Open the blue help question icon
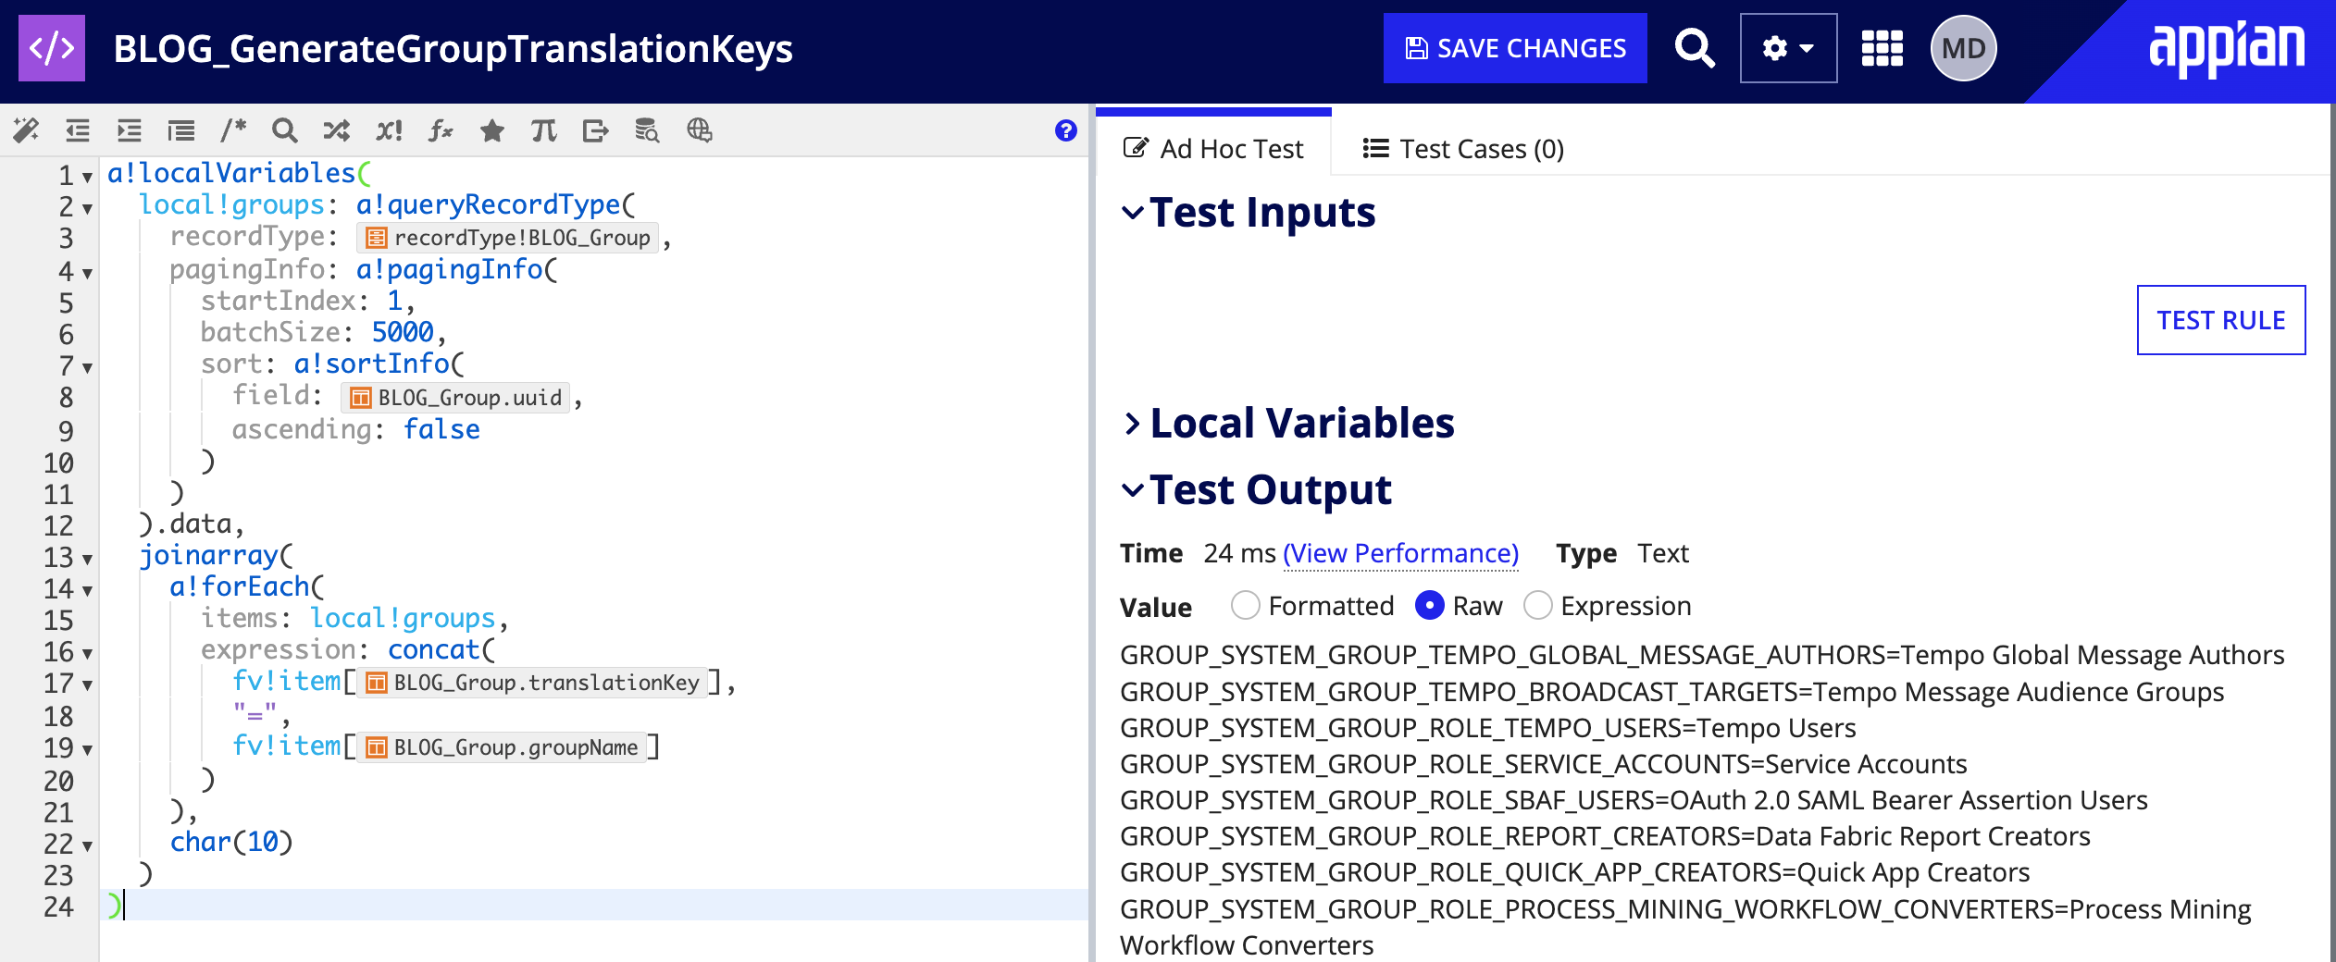 pos(1065,130)
